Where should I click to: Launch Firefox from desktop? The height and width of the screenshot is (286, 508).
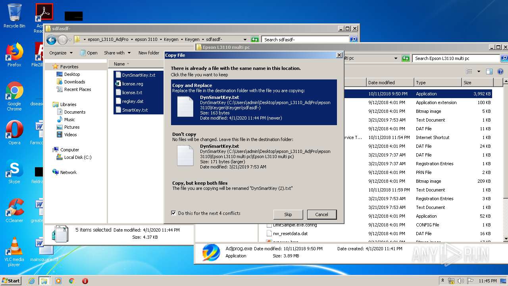[x=14, y=55]
